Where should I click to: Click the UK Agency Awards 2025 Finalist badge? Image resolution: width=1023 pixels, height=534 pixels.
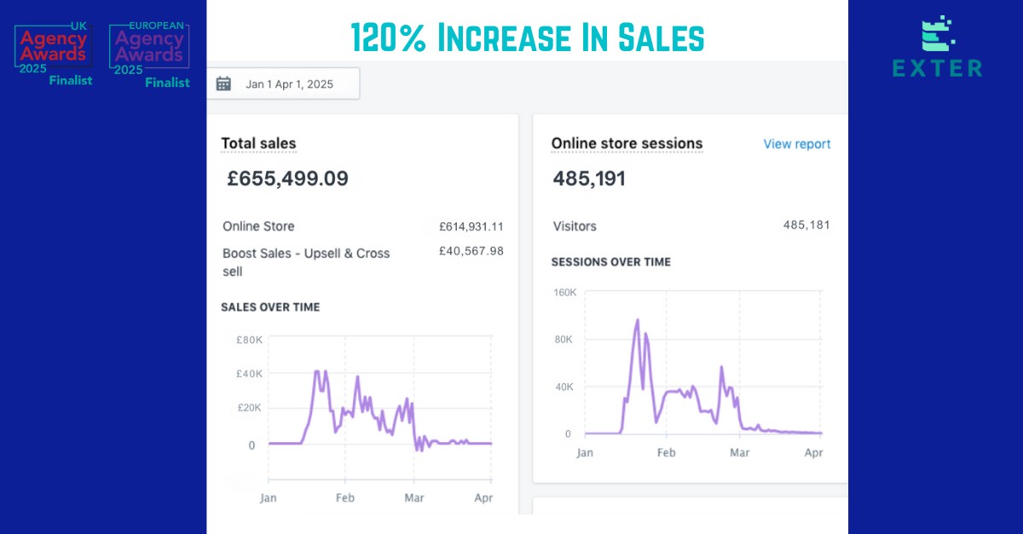pyautogui.click(x=53, y=55)
